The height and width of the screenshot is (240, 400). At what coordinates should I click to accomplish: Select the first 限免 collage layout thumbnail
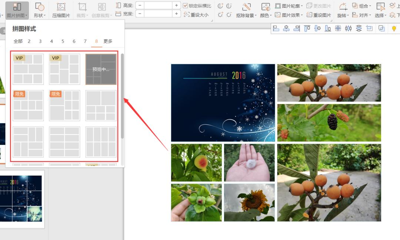pyautogui.click(x=28, y=106)
